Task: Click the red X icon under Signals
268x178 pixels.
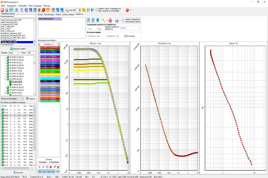Action: click(x=51, y=167)
